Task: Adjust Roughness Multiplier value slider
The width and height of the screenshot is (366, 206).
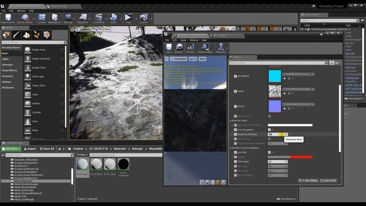Action: tap(278, 134)
